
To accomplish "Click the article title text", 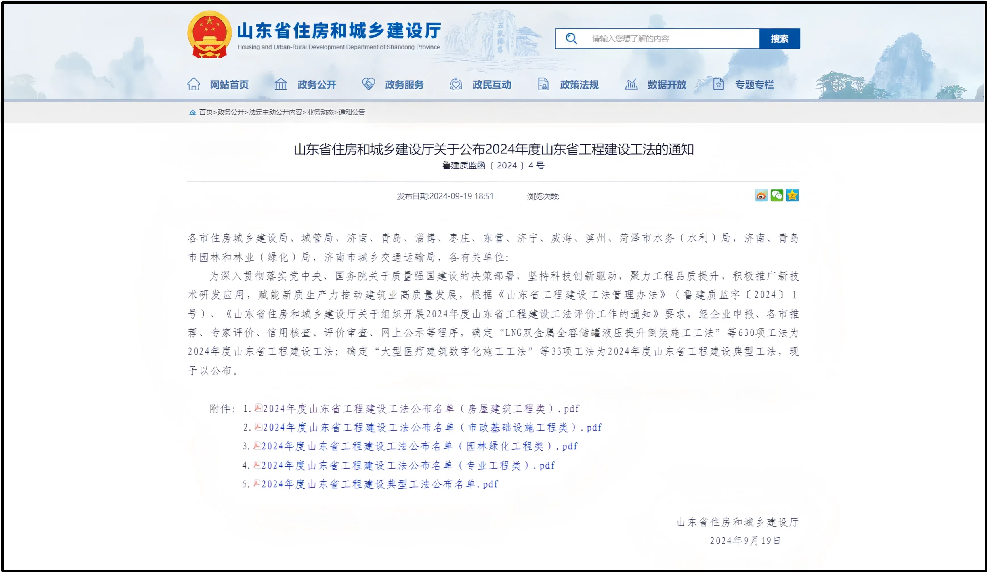I will tap(493, 149).
